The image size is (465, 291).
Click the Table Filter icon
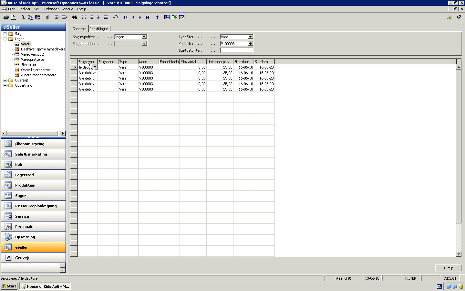(x=91, y=17)
